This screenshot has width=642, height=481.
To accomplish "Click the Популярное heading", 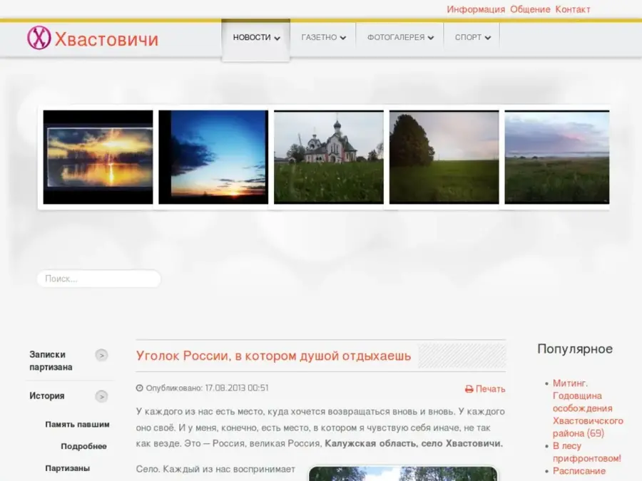I will coord(575,349).
